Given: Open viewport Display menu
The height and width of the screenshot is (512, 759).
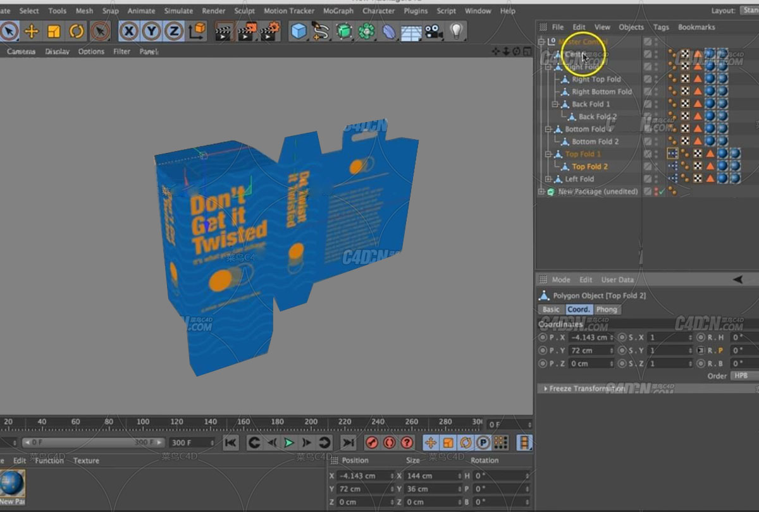Looking at the screenshot, I should pyautogui.click(x=57, y=51).
